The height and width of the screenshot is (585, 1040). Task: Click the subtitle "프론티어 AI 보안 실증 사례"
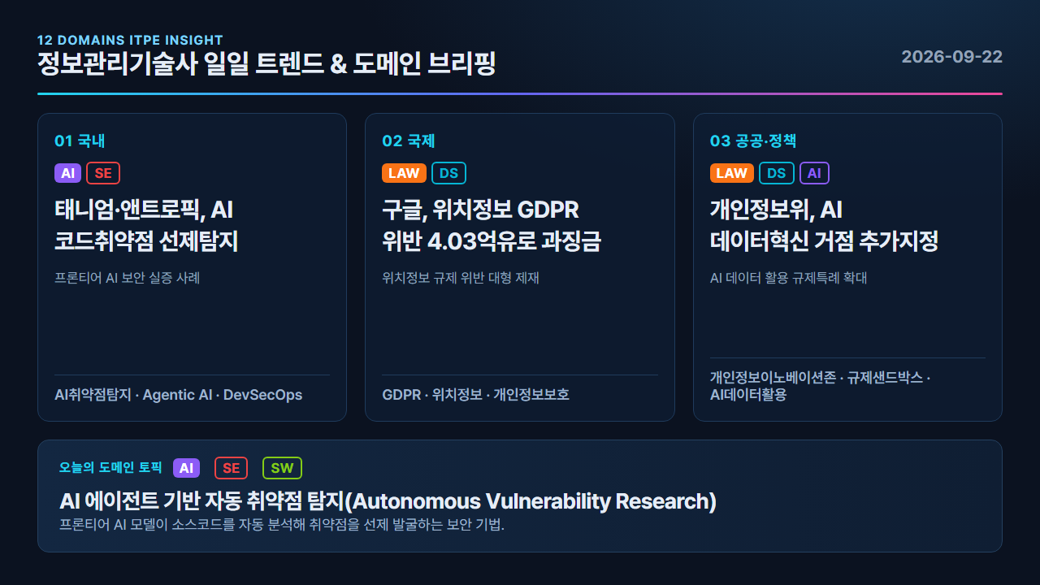(x=127, y=278)
